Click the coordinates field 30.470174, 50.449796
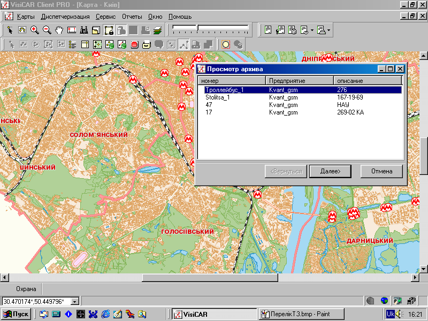Screen dimensions: 428x321 pyautogui.click(x=36, y=301)
